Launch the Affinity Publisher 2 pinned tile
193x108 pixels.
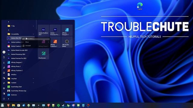click(x=55, y=42)
